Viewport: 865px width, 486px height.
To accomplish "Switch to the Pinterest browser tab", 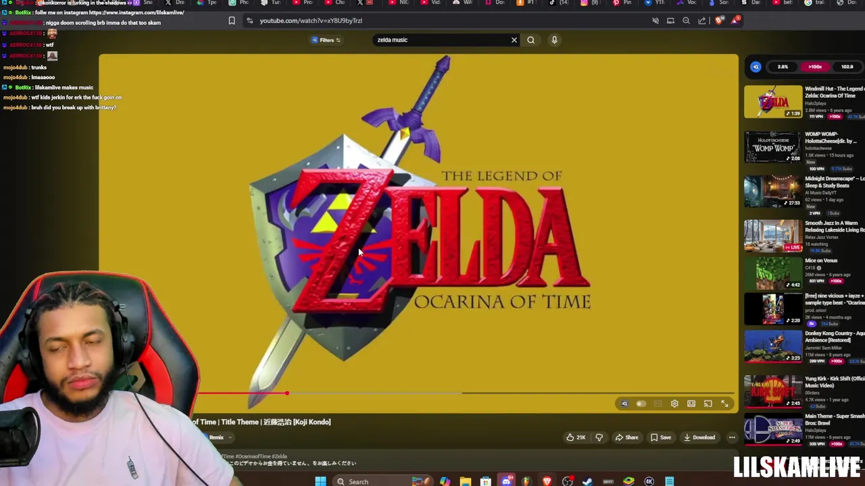I will click(x=623, y=3).
